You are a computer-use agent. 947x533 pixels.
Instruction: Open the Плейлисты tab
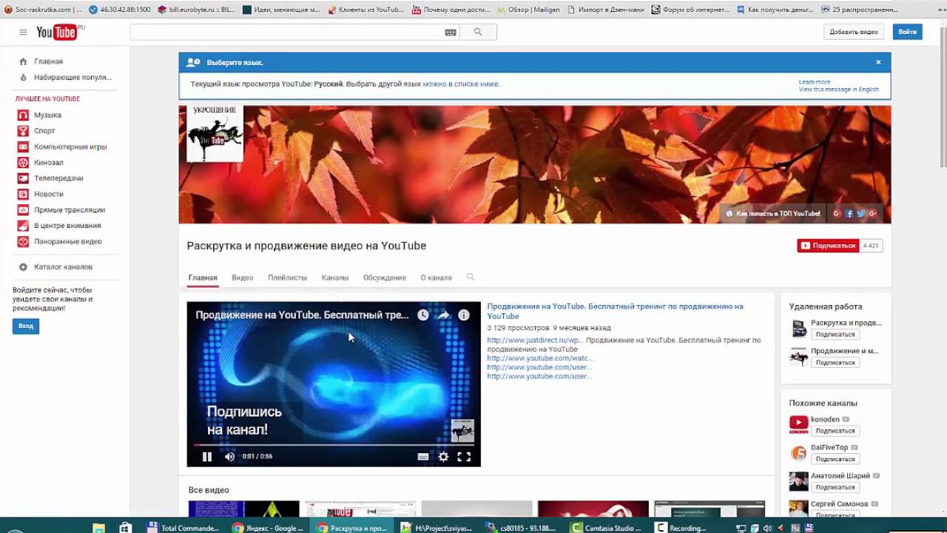[x=287, y=278]
